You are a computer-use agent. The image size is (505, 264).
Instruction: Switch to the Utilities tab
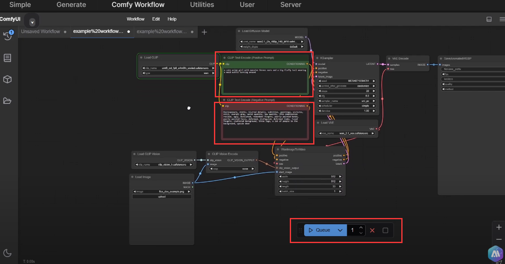pos(202,5)
